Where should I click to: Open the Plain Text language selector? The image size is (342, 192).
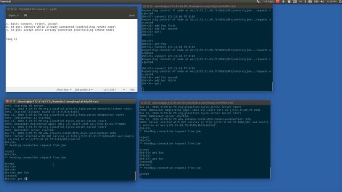(64, 90)
